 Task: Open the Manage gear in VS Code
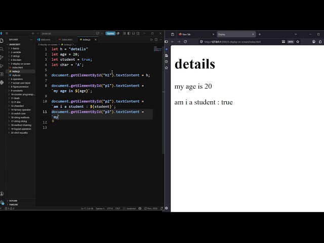2,202
